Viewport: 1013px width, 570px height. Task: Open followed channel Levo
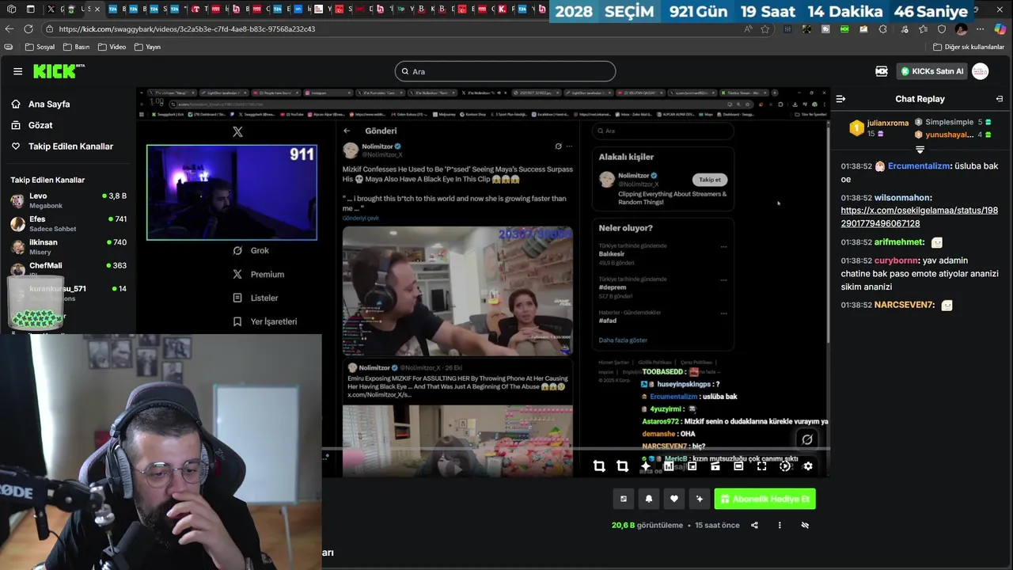(68, 200)
